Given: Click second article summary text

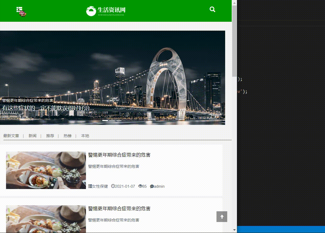Looking at the screenshot, I should (113, 220).
